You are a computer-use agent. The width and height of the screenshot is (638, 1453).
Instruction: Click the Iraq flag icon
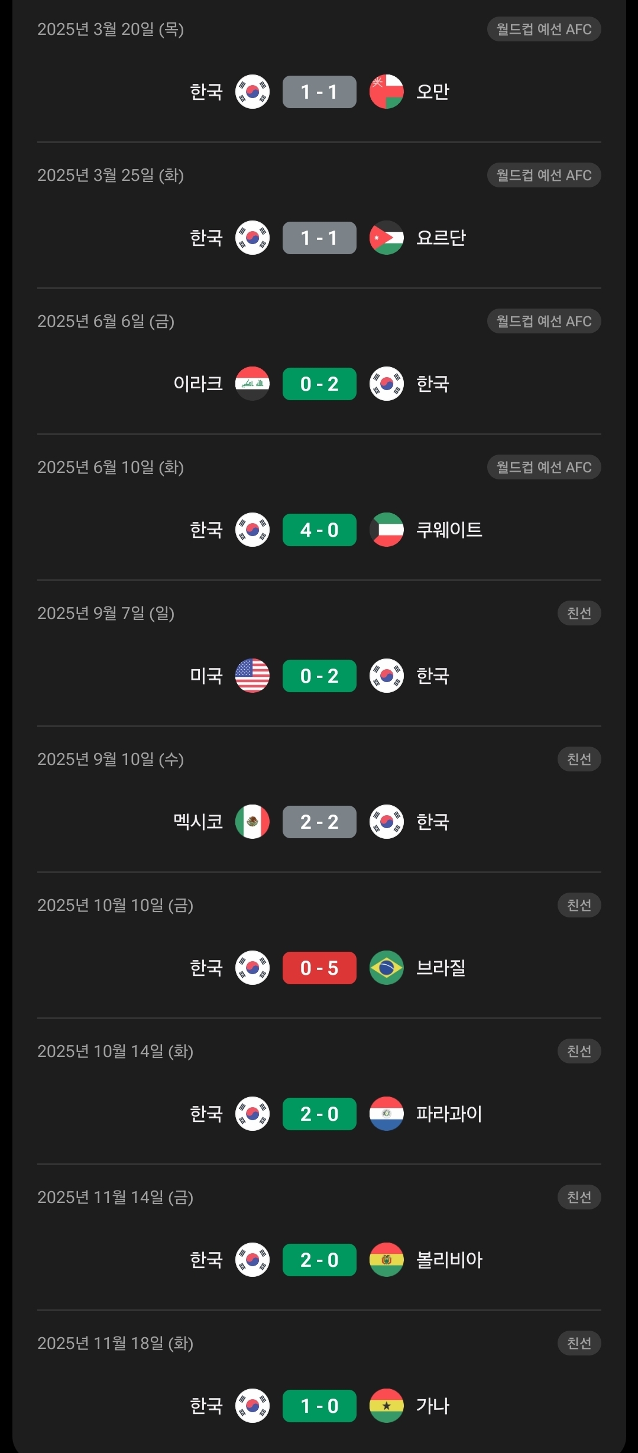252,384
